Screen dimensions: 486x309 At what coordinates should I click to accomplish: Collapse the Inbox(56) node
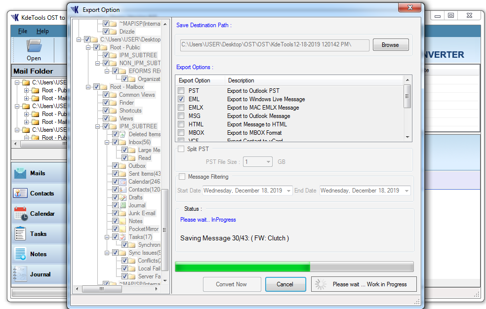[107, 142]
